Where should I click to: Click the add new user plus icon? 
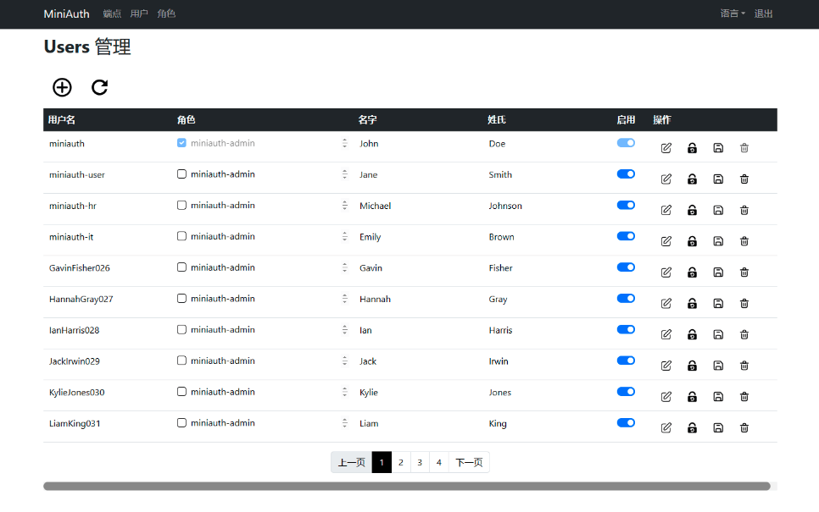[62, 87]
